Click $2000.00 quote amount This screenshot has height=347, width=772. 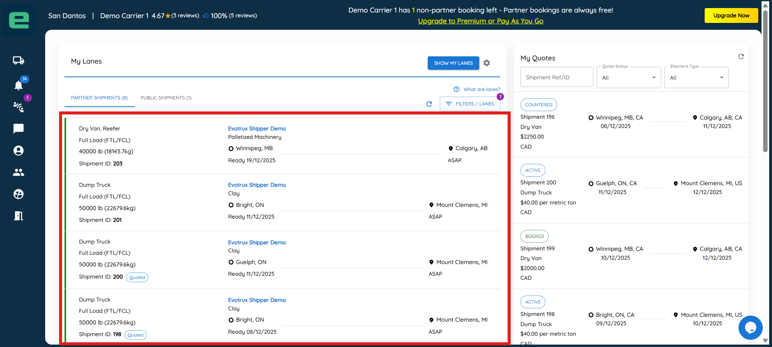tap(532, 268)
